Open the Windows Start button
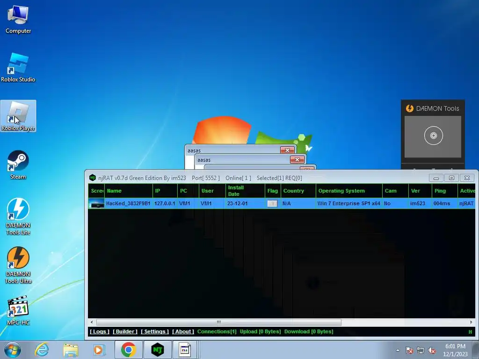This screenshot has width=479, height=359. [x=13, y=350]
